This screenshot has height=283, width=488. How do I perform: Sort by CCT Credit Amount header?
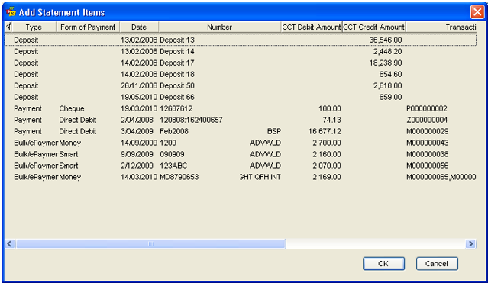(x=373, y=27)
